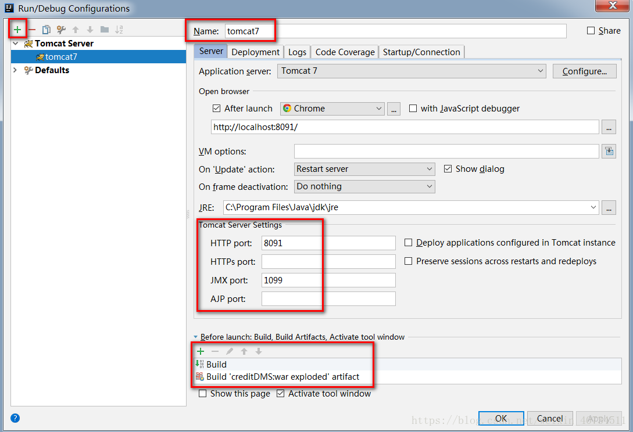The width and height of the screenshot is (633, 432).
Task: Click the Tomcat Server cat icon
Action: (x=28, y=44)
